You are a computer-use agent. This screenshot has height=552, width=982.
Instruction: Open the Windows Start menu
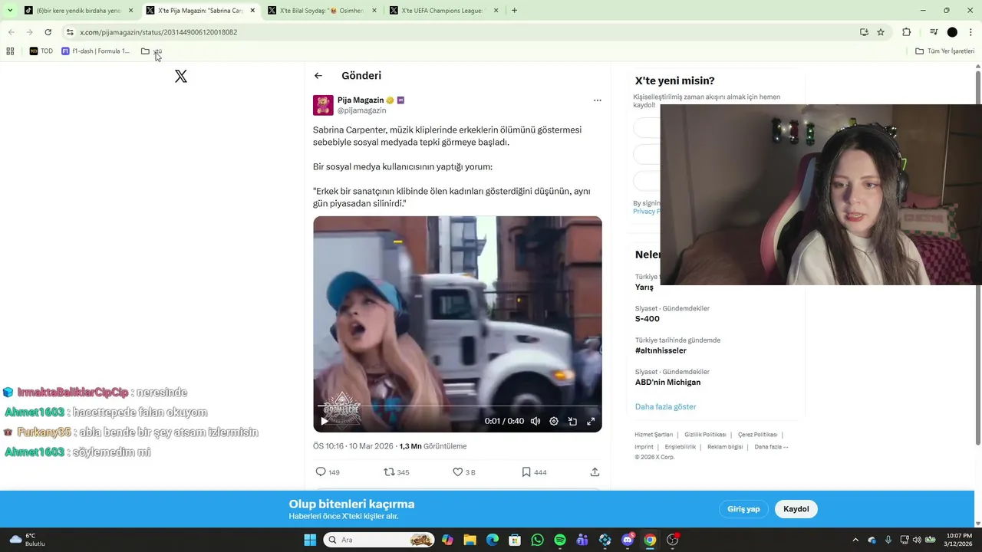tap(310, 540)
